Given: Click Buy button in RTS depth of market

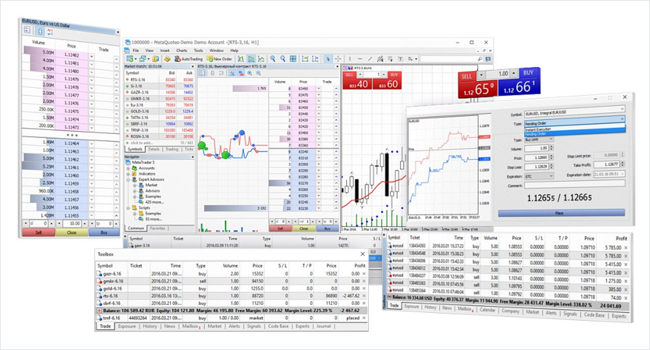Looking at the screenshot, I should tap(327, 228).
